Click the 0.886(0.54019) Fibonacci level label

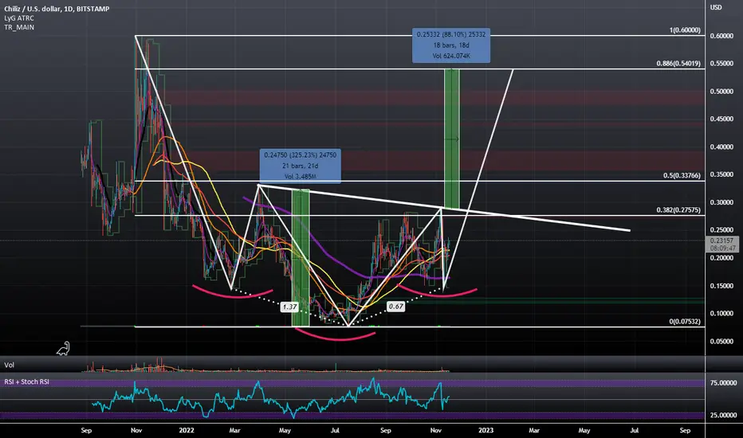(x=678, y=64)
